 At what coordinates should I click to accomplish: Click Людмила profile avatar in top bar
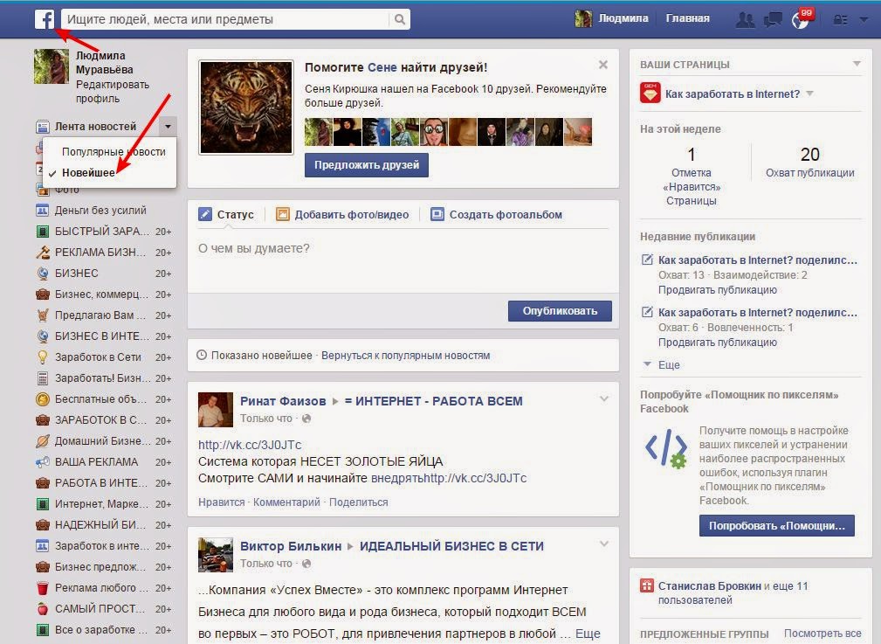(583, 18)
